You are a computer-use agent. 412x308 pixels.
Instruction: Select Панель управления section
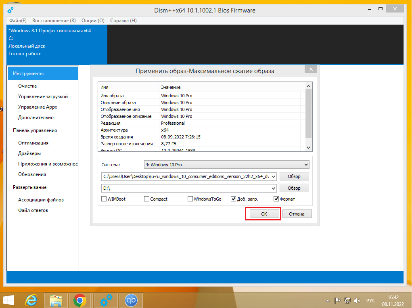point(35,130)
